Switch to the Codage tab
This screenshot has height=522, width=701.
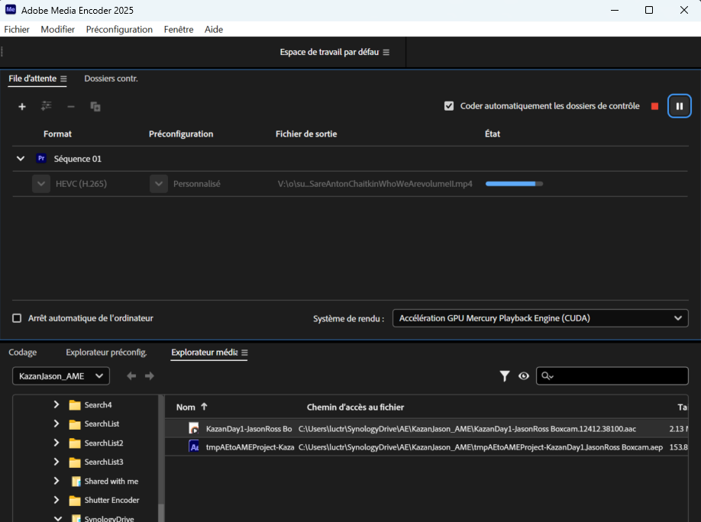(23, 352)
